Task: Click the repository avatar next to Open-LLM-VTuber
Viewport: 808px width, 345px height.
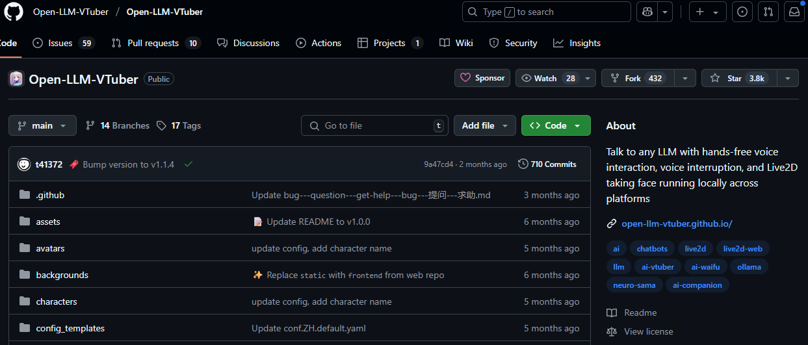Action: tap(16, 79)
